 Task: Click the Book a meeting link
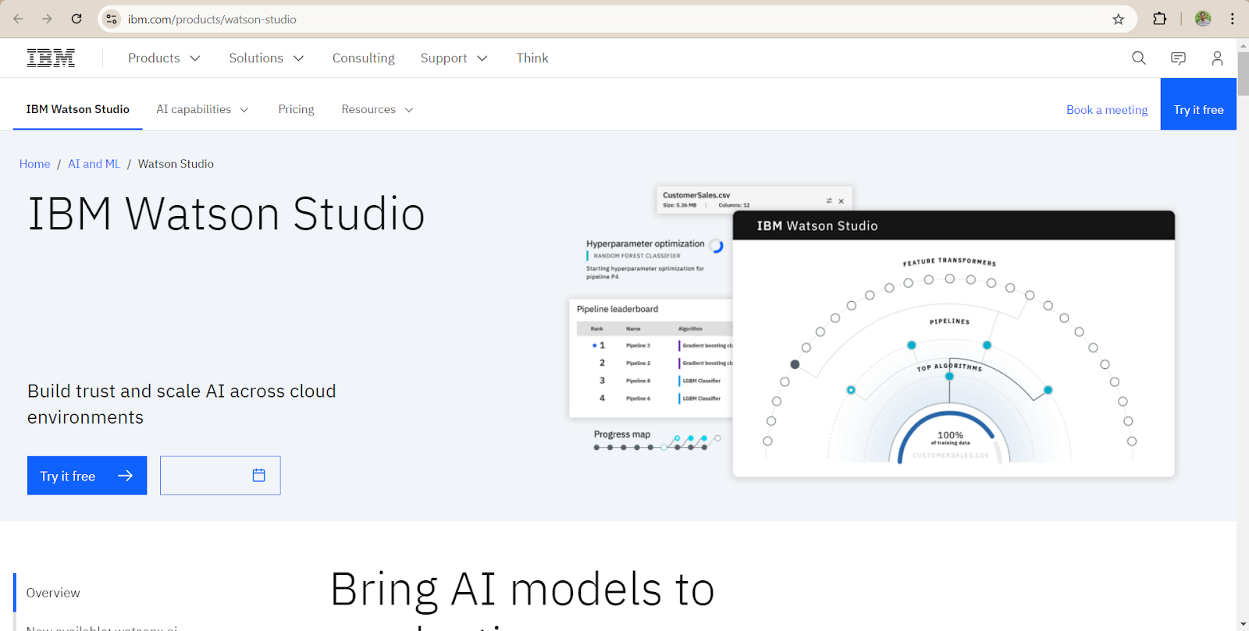(x=1107, y=110)
